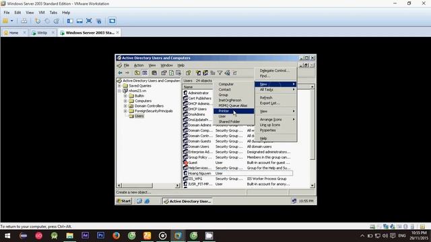The width and height of the screenshot is (431, 242).
Task: Click VMware show library sidebar icon
Action: [x=70, y=21]
